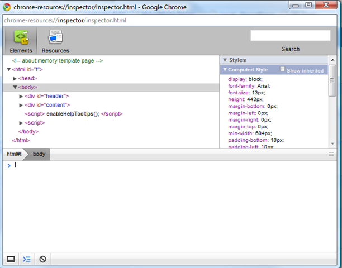
Task: Select the body breadcrumb
Action: click(x=39, y=154)
